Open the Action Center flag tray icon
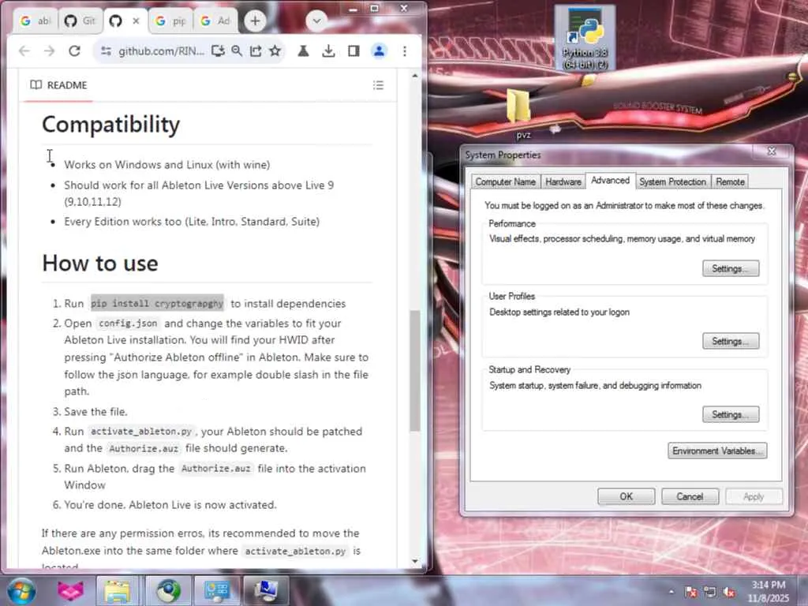Image resolution: width=808 pixels, height=606 pixels. pos(691,592)
